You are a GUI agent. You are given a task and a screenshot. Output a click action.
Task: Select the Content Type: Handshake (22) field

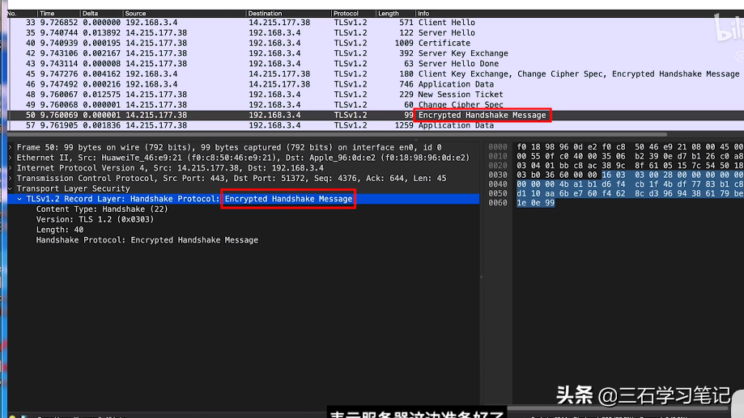coord(102,209)
